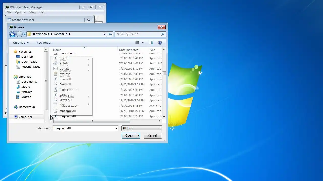Click the folder icon in the address bar

29,34
